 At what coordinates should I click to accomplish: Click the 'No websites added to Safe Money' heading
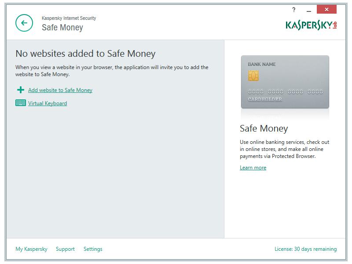[x=85, y=54]
